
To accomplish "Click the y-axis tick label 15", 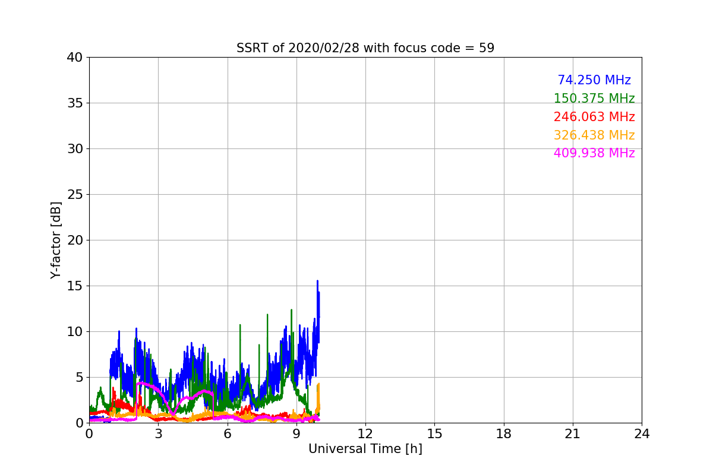I will (75, 286).
